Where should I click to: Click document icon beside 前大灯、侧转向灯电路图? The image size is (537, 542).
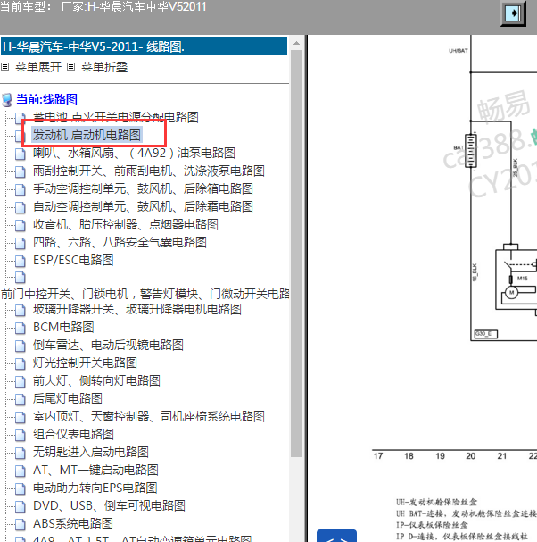20,381
